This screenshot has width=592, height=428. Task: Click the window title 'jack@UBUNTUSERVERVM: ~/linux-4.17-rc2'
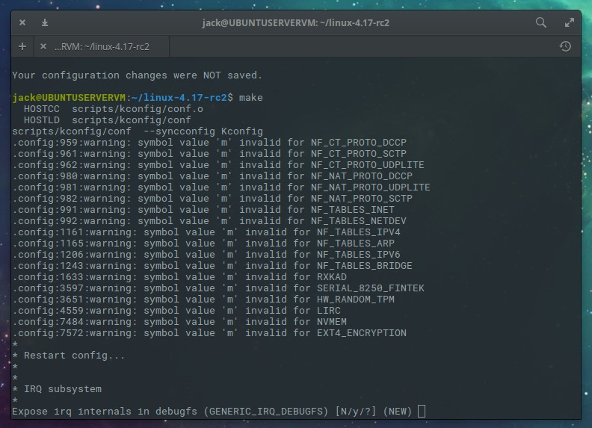[x=295, y=23]
